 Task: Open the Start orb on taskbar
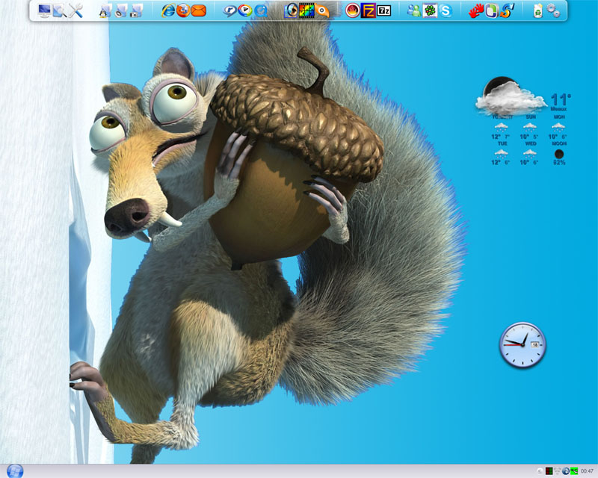click(15, 471)
